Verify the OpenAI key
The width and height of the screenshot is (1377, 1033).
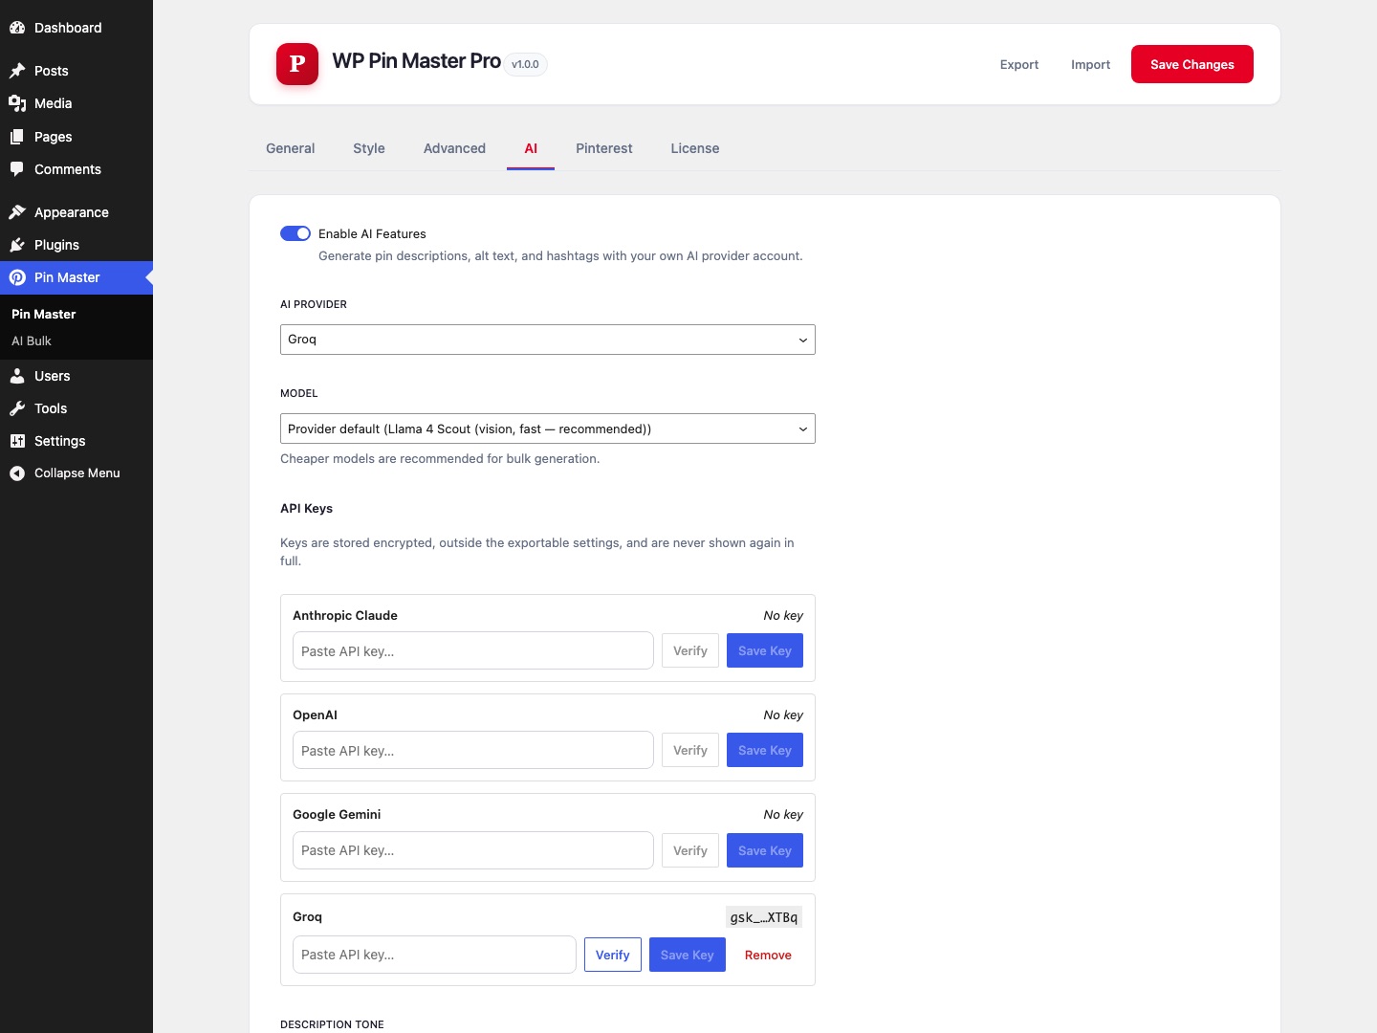pos(690,750)
